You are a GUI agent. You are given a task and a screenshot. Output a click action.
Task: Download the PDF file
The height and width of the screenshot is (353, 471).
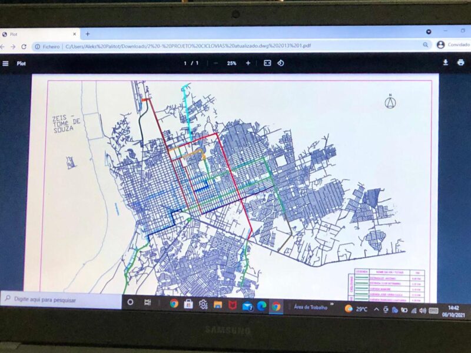pyautogui.click(x=446, y=62)
